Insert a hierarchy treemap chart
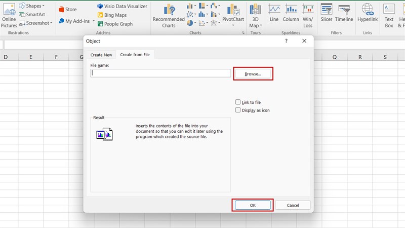 pos(201,6)
